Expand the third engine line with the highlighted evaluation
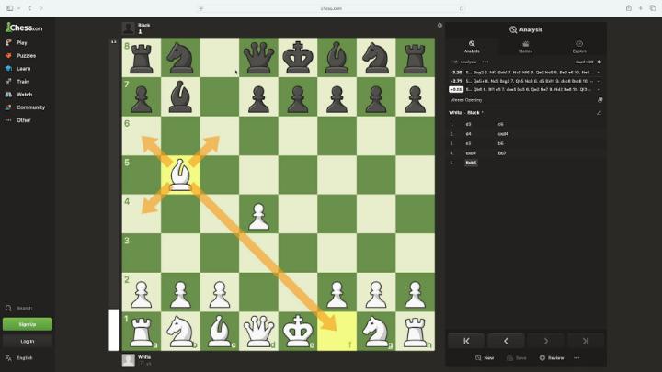Viewport: 662px width, 372px height. coord(599,89)
